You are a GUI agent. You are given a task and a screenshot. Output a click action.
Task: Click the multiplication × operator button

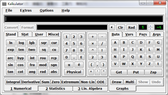(x=93, y=43)
